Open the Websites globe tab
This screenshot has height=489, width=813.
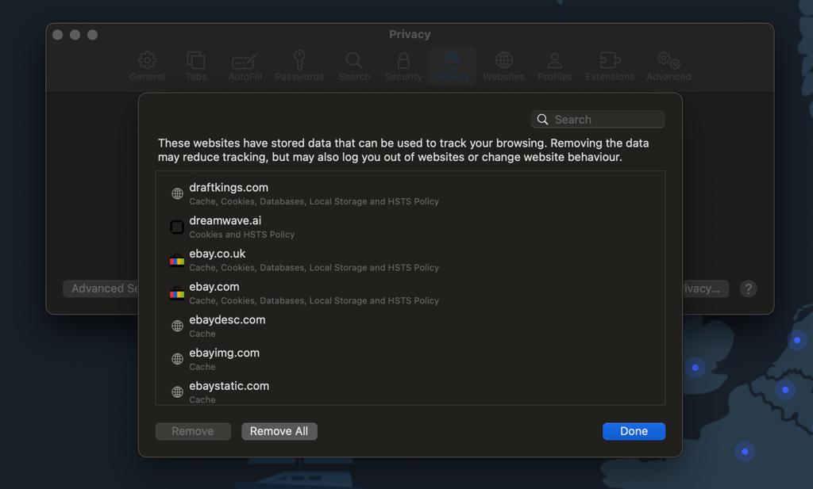tap(503, 67)
